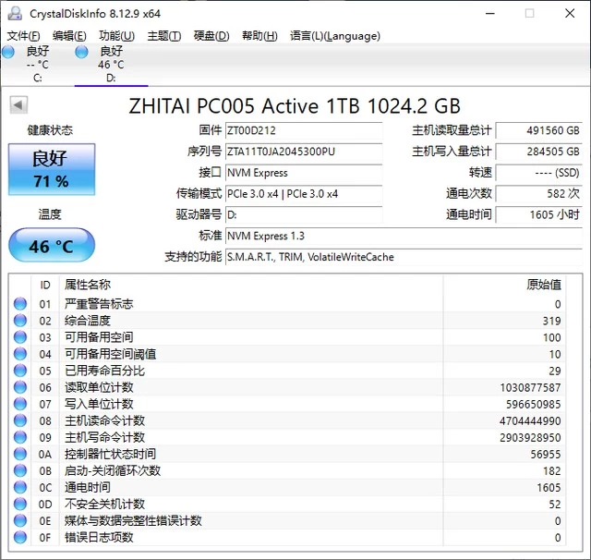Open the 主题(T) menu
Image resolution: width=591 pixels, height=560 pixels.
[164, 36]
